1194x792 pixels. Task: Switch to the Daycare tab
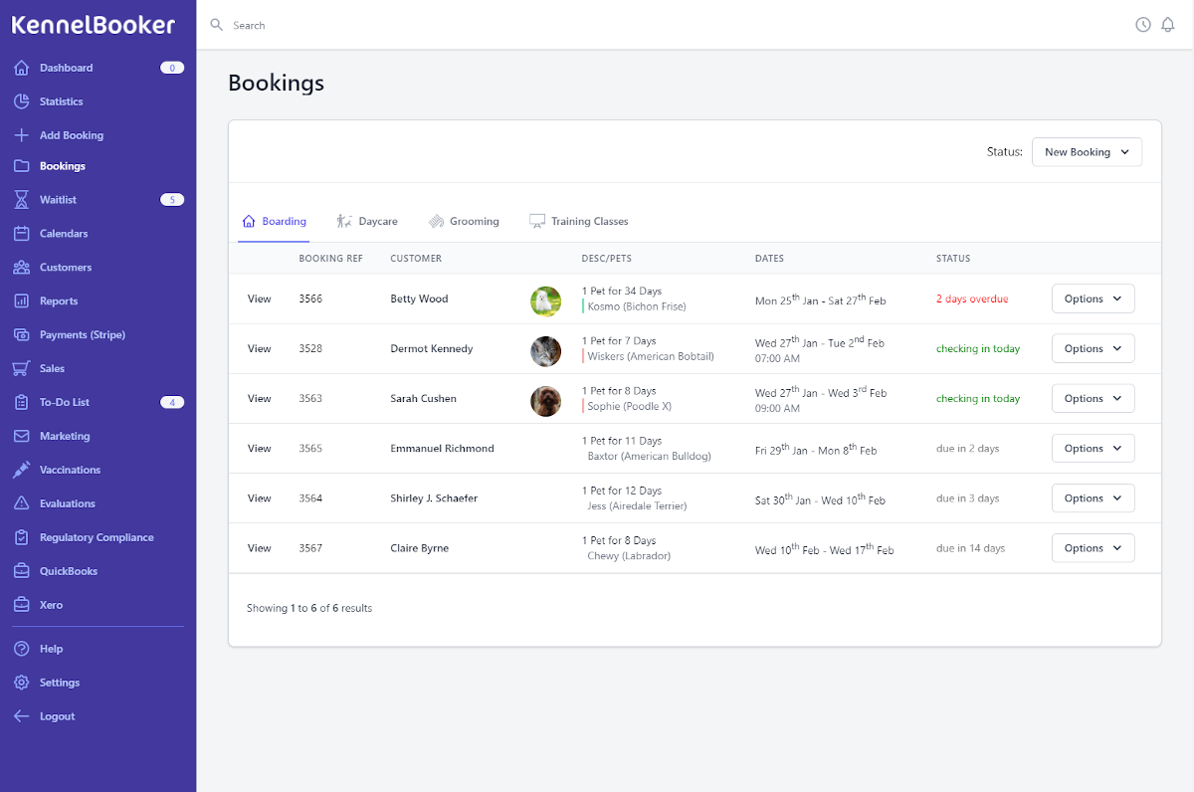367,221
